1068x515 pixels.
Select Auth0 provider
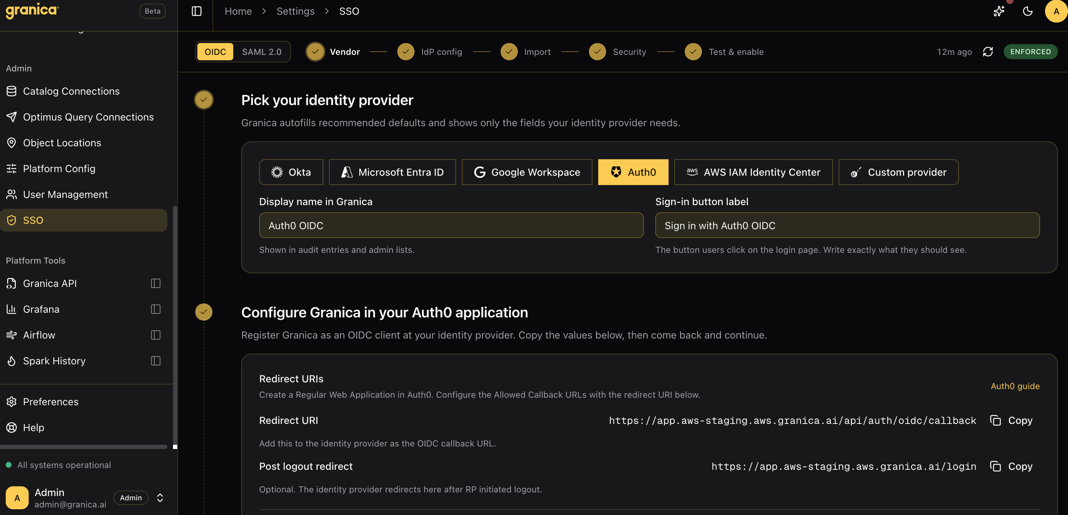tap(633, 172)
